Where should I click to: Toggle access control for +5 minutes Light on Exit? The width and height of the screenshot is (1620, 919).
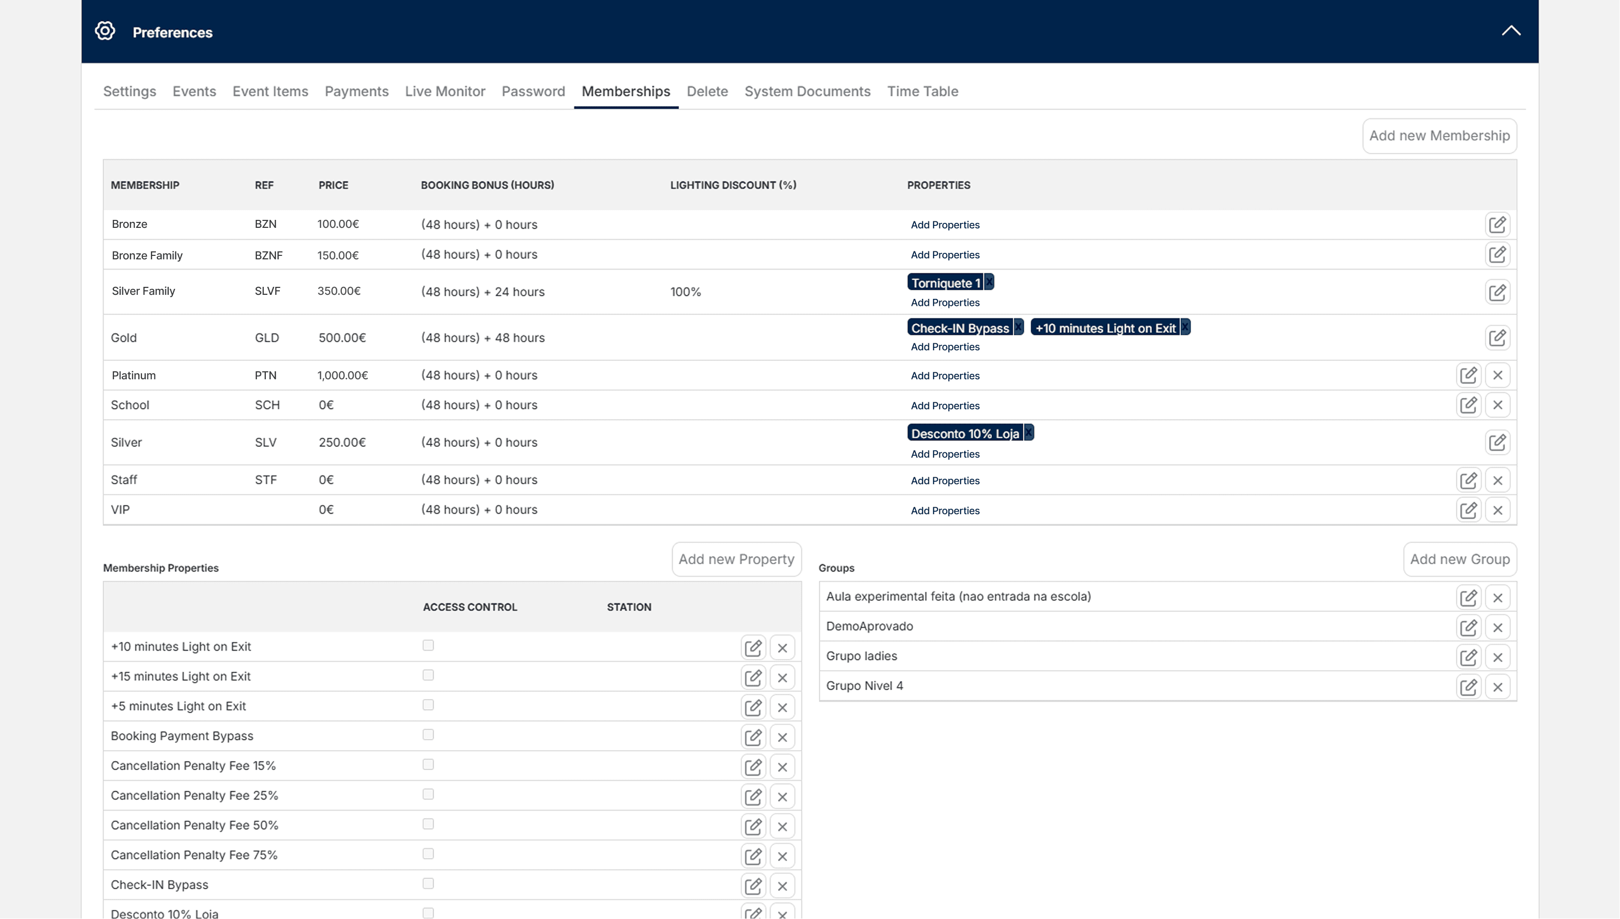pyautogui.click(x=428, y=705)
